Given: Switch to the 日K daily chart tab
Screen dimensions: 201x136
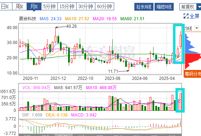Looking at the screenshot, I should 6,6.
